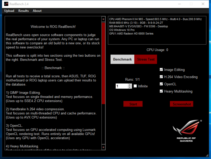This screenshot has width=211, height=159.
Task: Select the 'MB:M4A88T-V EVO/USB3' info line
Action: coord(138,26)
